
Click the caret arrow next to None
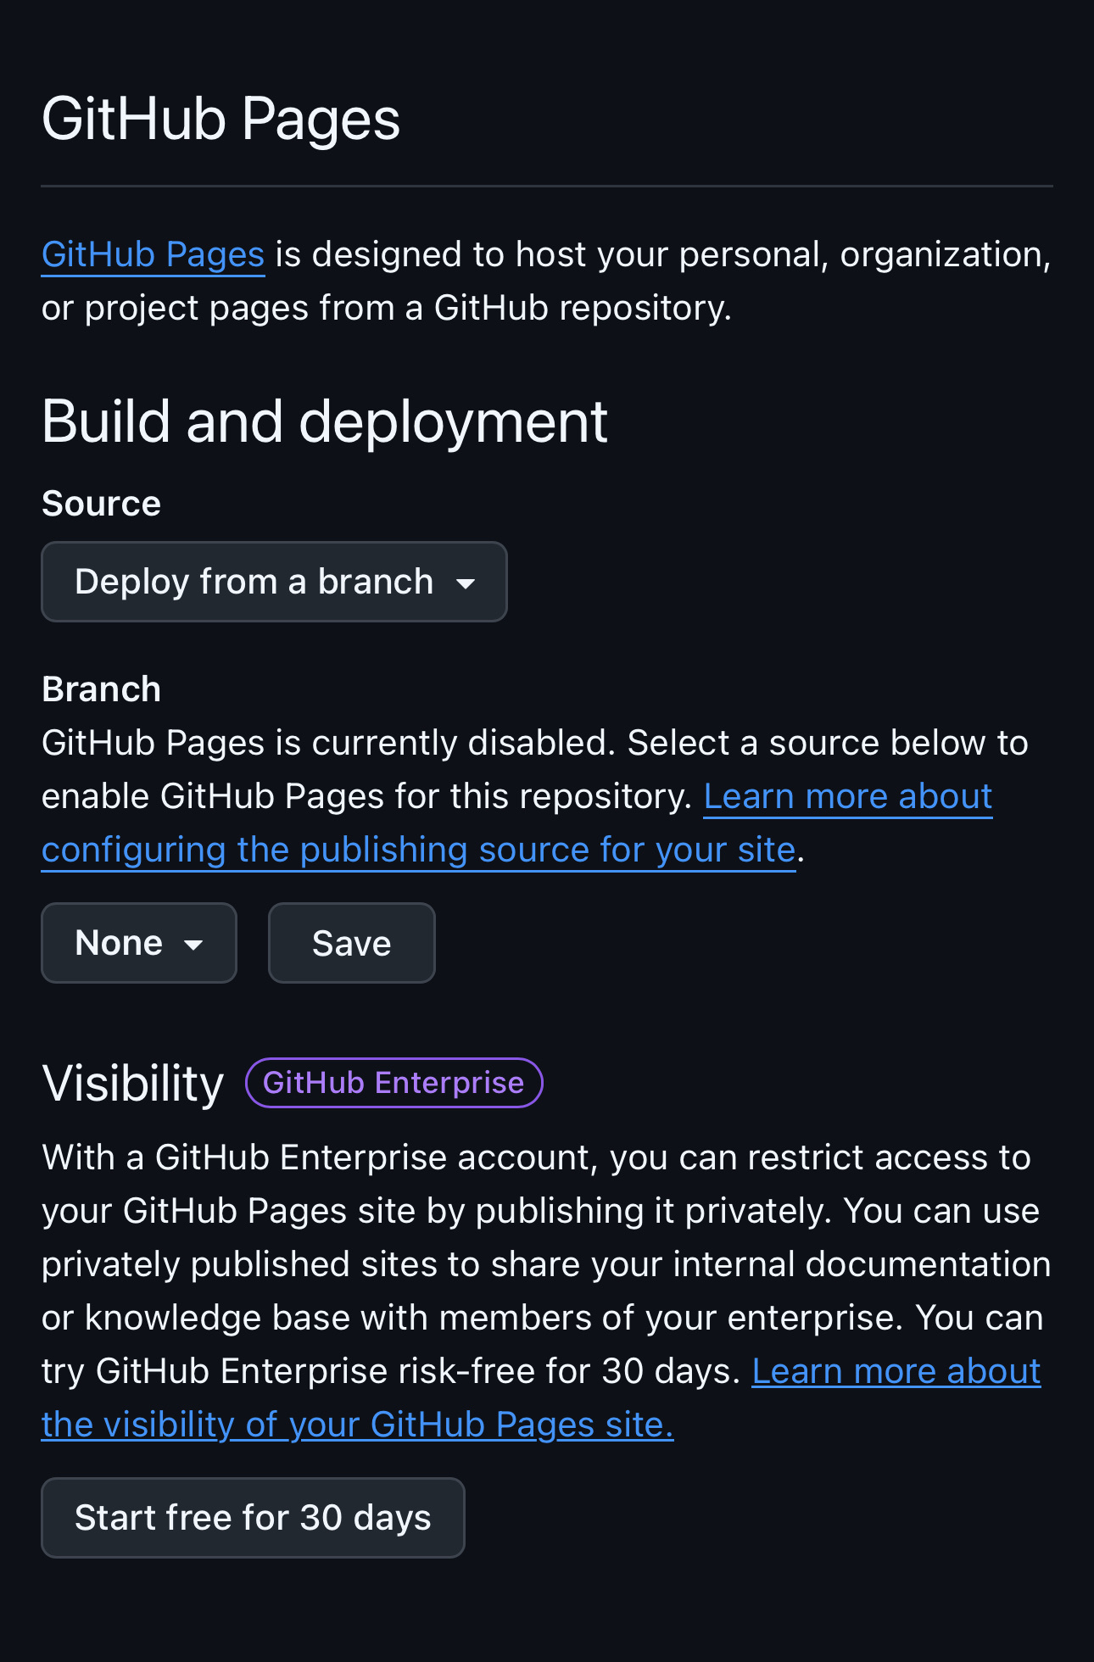click(193, 945)
